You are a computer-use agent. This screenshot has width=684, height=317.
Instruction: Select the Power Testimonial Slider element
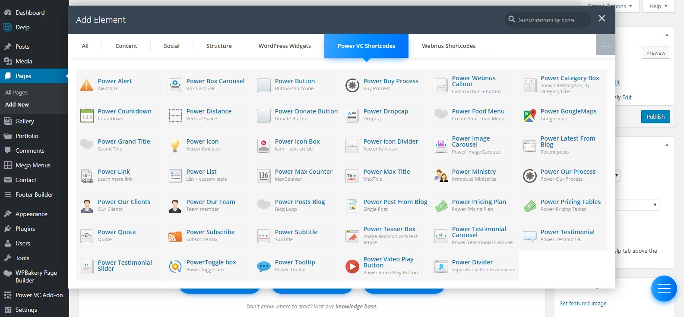coord(120,266)
